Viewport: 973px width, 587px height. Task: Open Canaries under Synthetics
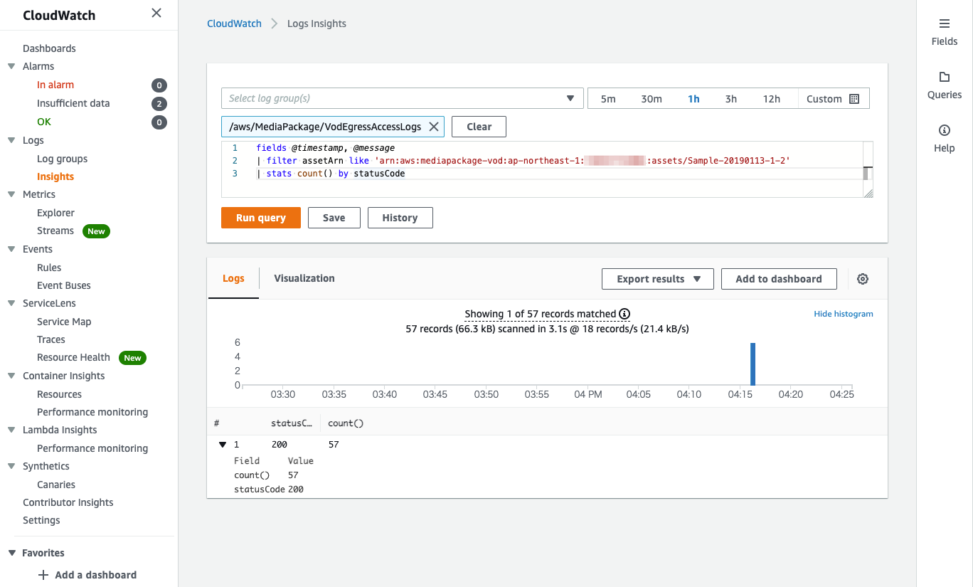(x=56, y=485)
